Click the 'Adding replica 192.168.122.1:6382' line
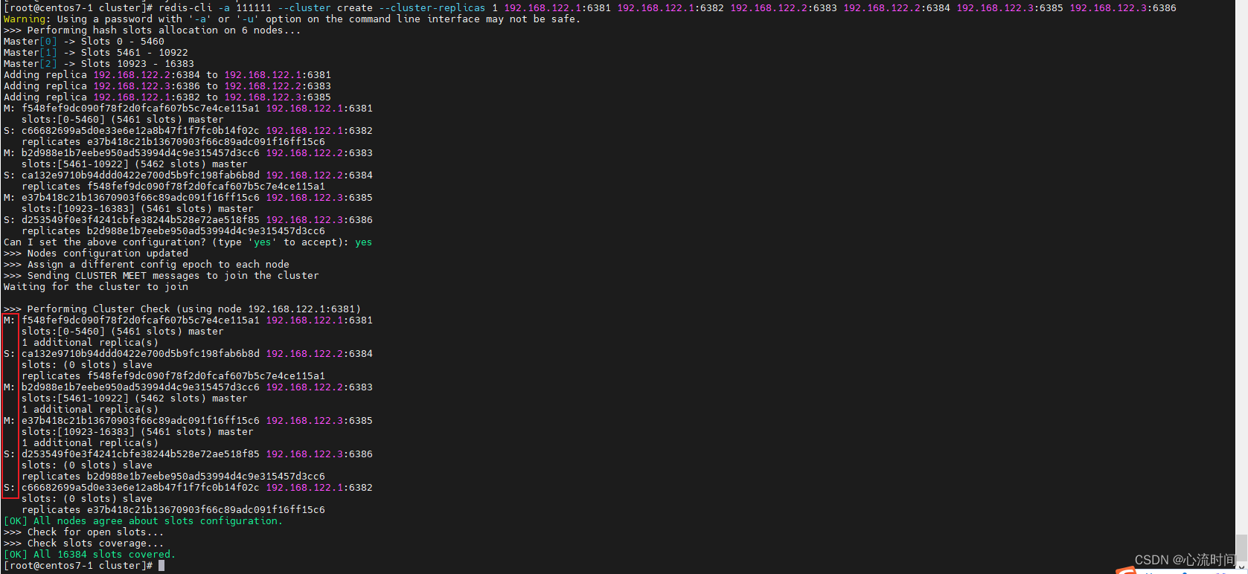The width and height of the screenshot is (1248, 574). click(x=167, y=97)
